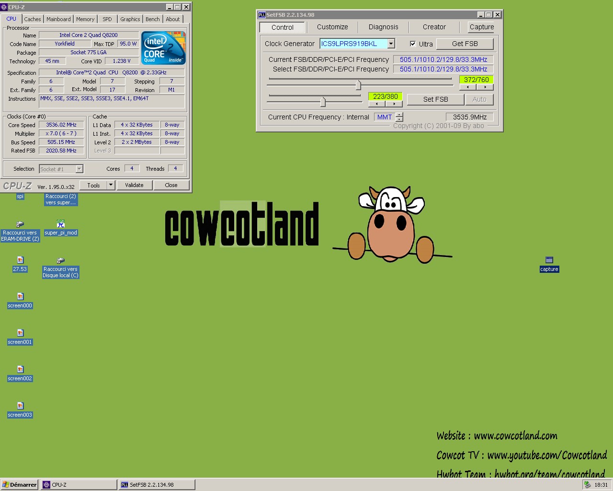Switch to the Bench tab
This screenshot has width=613, height=491.
[x=153, y=19]
